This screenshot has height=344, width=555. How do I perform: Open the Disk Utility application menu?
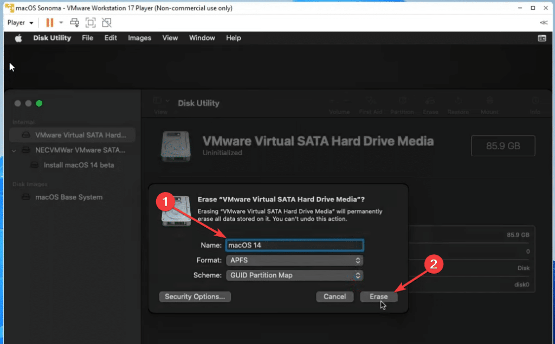point(52,38)
